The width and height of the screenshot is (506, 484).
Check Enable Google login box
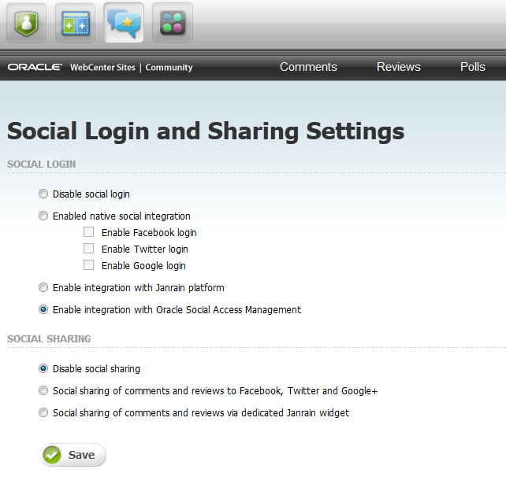point(89,265)
